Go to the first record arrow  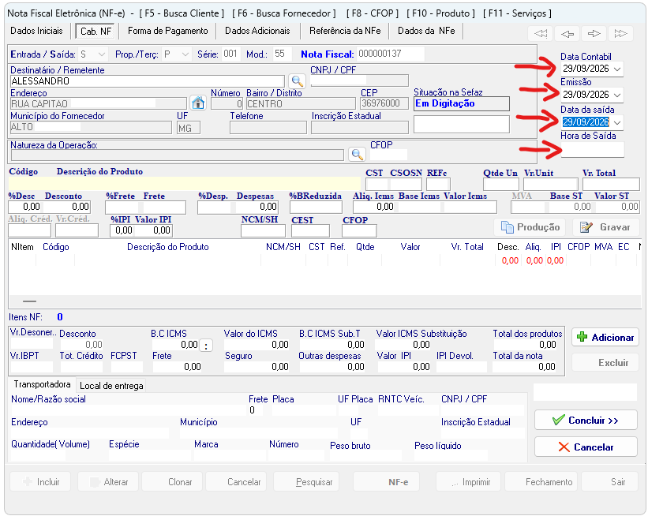[x=540, y=34]
